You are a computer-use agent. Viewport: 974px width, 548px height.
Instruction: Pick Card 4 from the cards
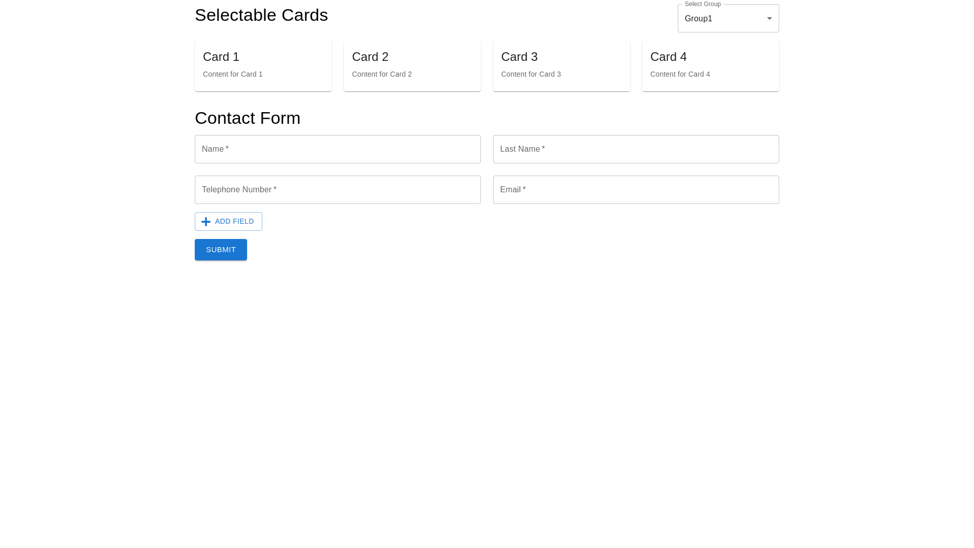(710, 66)
